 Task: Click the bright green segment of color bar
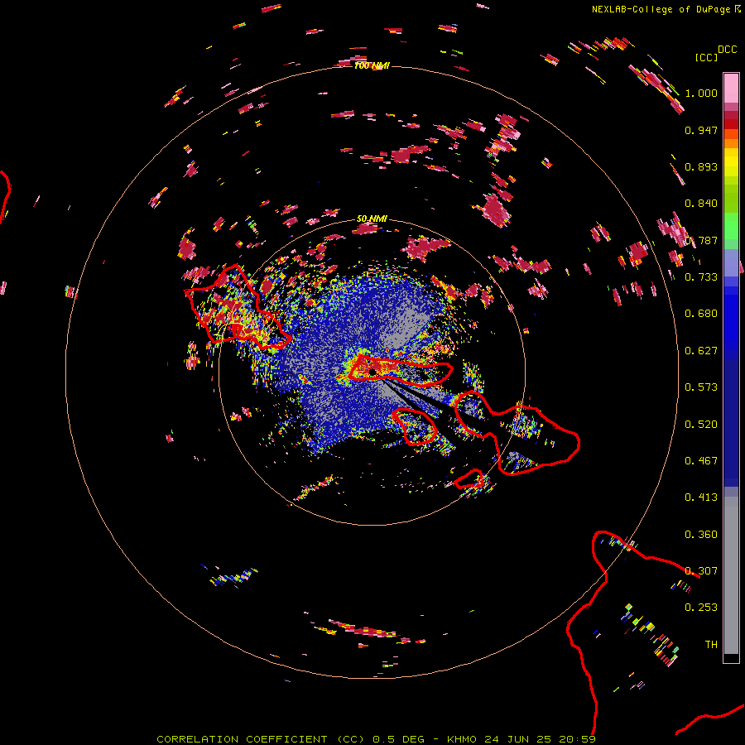coord(731,226)
